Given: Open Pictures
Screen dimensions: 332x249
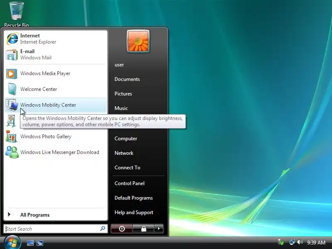Looking at the screenshot, I should point(123,94).
